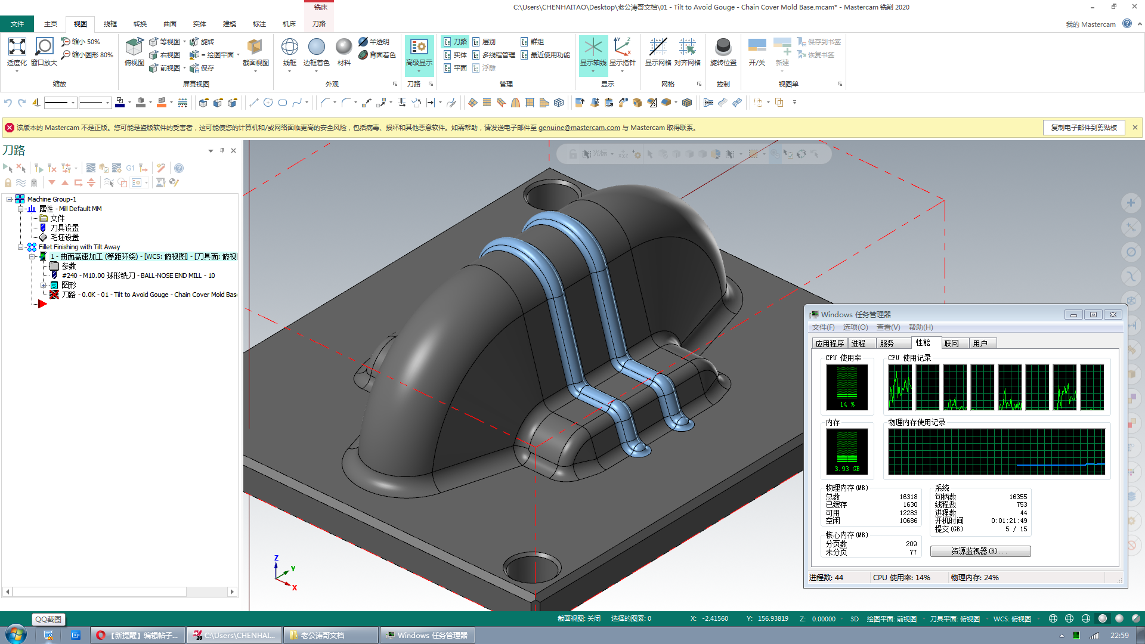This screenshot has width=1145, height=644.
Task: Collapse the Machine Group-1 tree node
Action: 10,199
